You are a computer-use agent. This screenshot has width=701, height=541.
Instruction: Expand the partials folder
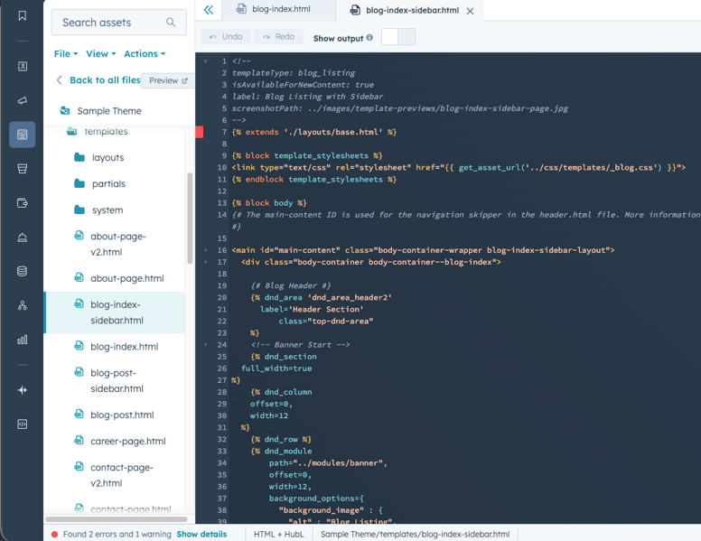click(x=99, y=183)
